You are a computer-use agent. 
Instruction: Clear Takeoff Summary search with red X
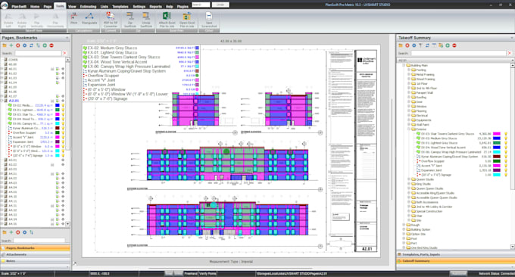(x=510, y=53)
